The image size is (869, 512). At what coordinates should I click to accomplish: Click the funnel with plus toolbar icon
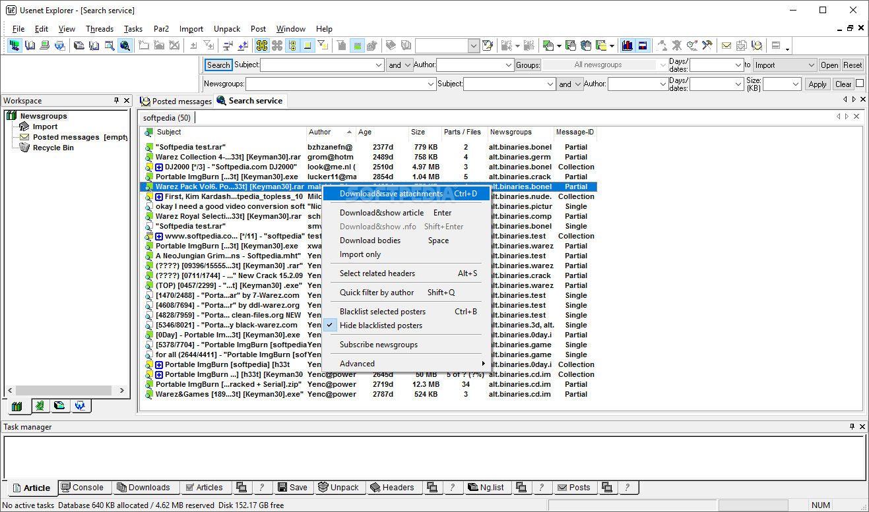coord(208,45)
